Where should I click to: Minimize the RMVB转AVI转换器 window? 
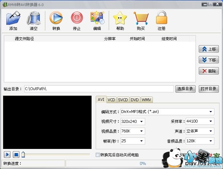(x=204, y=4)
